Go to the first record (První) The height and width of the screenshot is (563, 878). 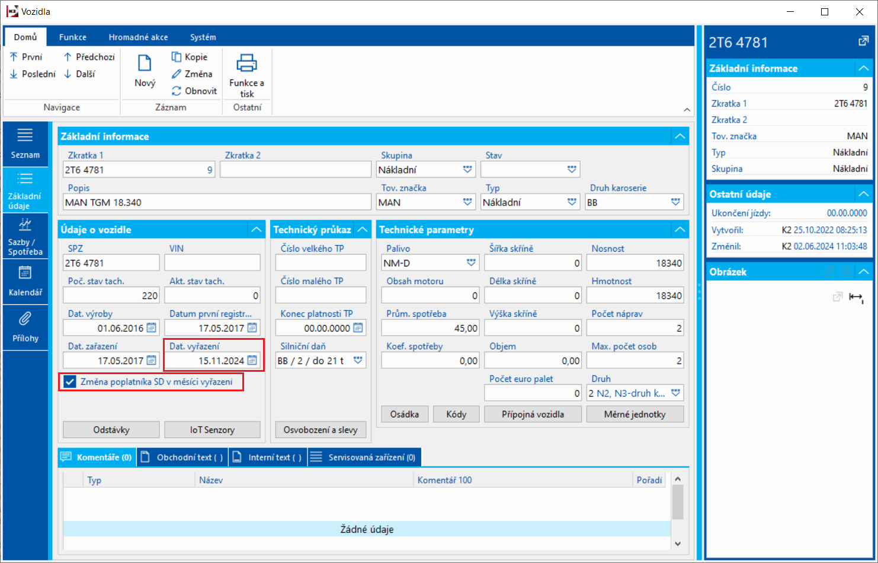[x=26, y=57]
